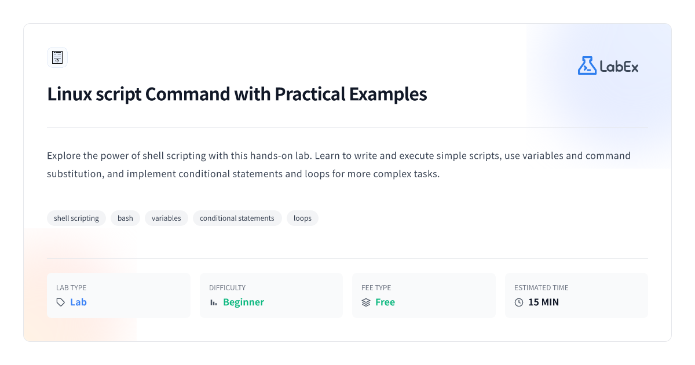The image size is (695, 365).
Task: Click the ESTIMATED TIME card heading
Action: click(542, 287)
